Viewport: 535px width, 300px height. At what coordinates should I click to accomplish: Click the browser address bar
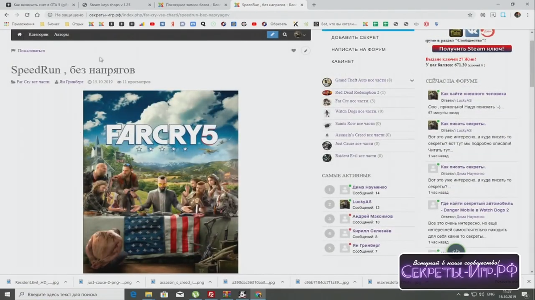pos(254,15)
